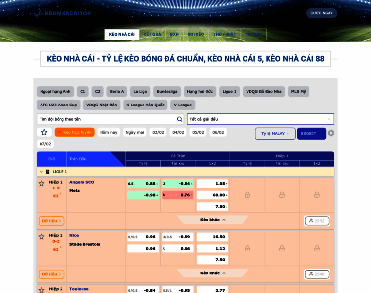The height and width of the screenshot is (293, 371).
Task: Switch to the THỦ THUẬT tab
Action: coord(225,34)
